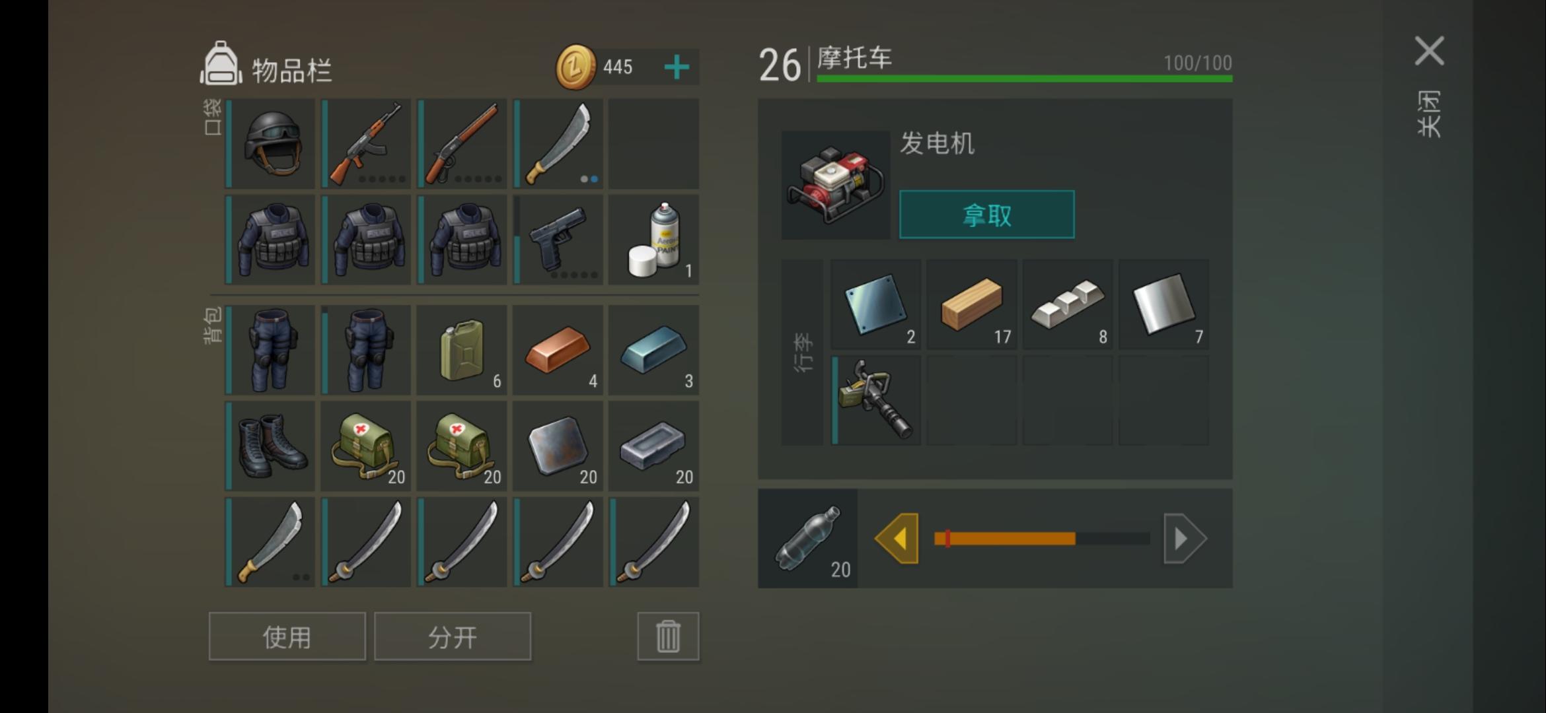Select the tactical helmet in the pocket slot
This screenshot has height=713, width=1546.
pos(270,144)
